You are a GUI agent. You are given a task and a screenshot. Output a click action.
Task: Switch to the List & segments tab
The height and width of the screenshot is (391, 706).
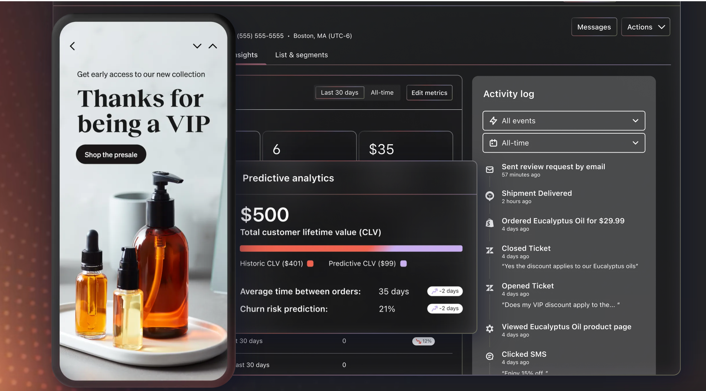(301, 55)
